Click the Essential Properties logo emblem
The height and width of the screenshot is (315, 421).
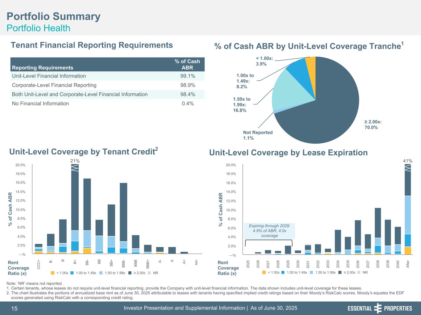(x=378, y=308)
